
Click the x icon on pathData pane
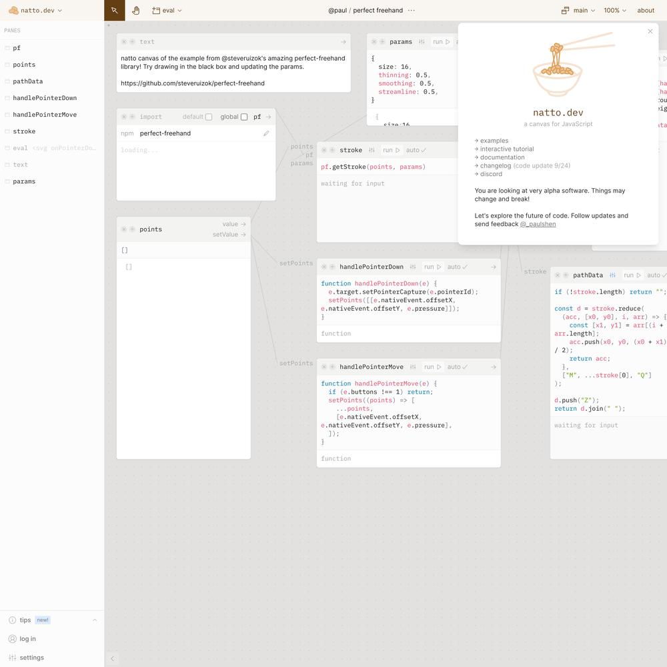(x=557, y=275)
